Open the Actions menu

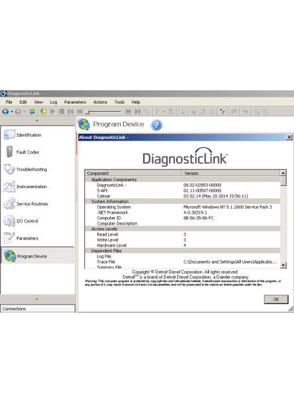coord(100,102)
